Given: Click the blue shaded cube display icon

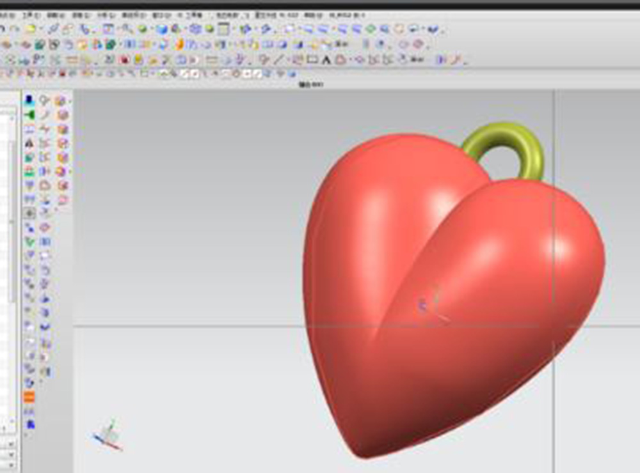Looking at the screenshot, I should pos(162,29).
